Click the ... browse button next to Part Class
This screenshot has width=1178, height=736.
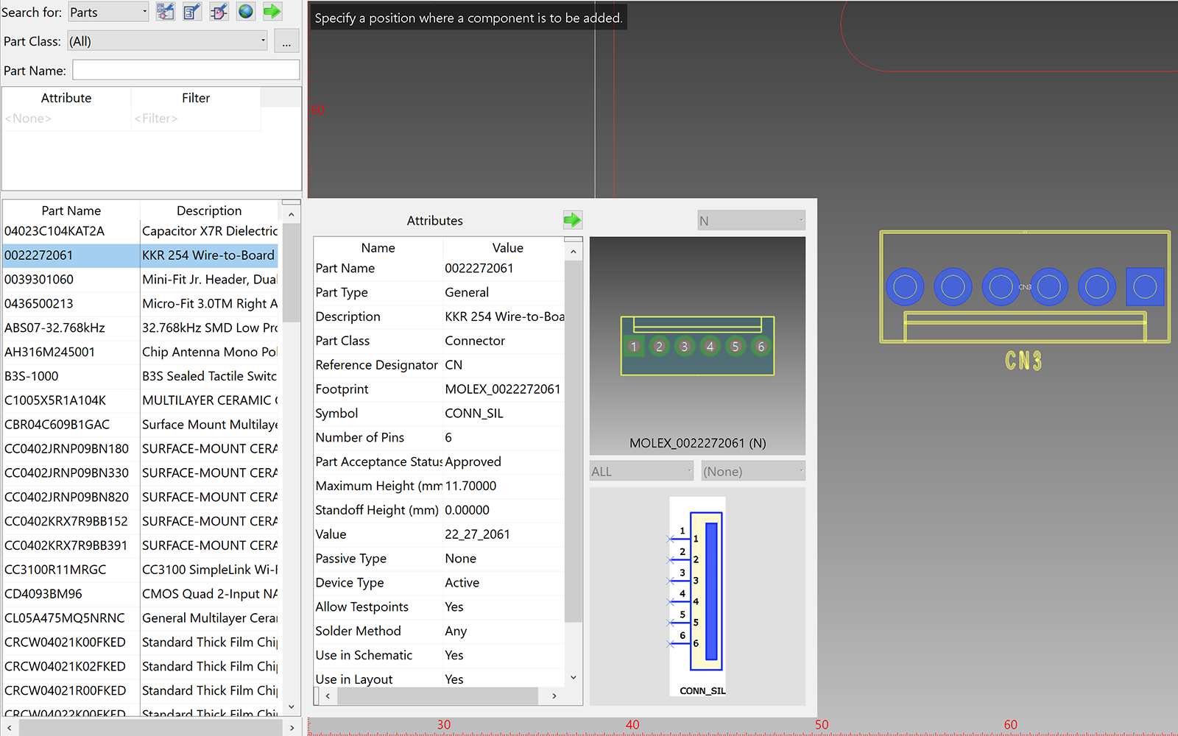[286, 40]
